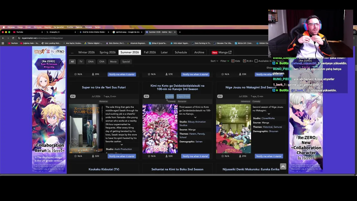The height and width of the screenshot is (201, 357).
Task: Toggle the R18+ exclusion checkbox
Action: coord(244,61)
